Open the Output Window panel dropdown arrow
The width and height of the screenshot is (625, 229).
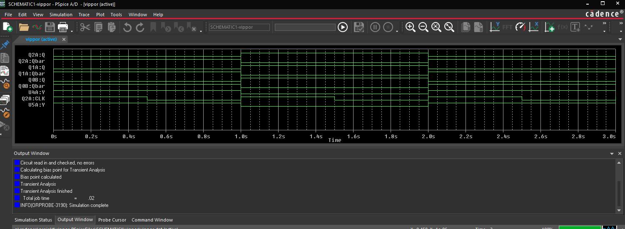612,154
